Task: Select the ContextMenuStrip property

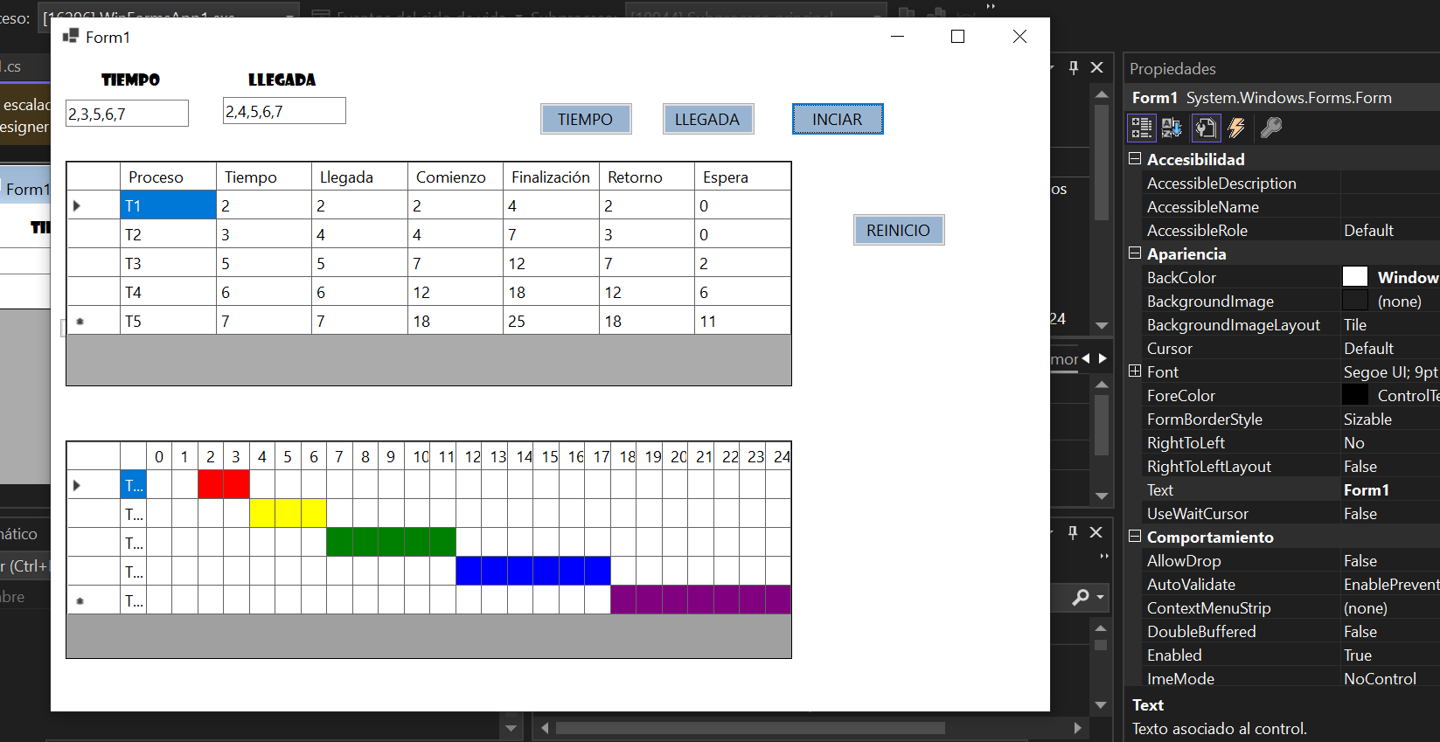Action: (1242, 607)
